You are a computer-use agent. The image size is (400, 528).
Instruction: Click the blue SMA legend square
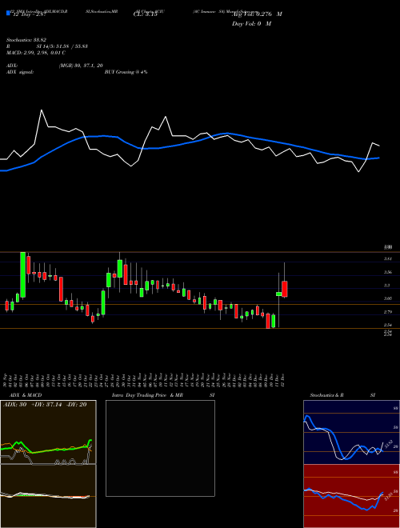click(x=8, y=14)
